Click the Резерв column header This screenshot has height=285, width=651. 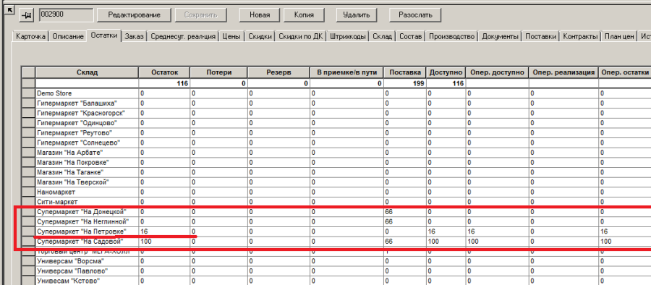pos(278,72)
